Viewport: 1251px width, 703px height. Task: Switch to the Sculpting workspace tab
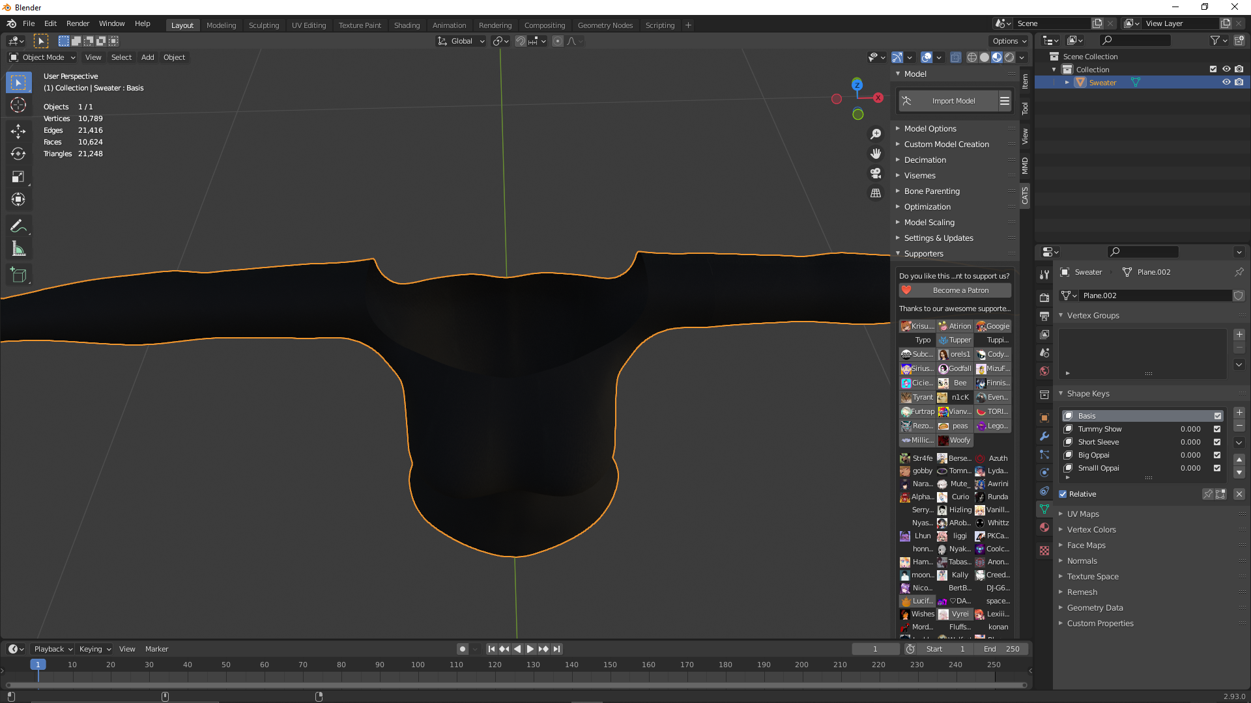point(264,25)
